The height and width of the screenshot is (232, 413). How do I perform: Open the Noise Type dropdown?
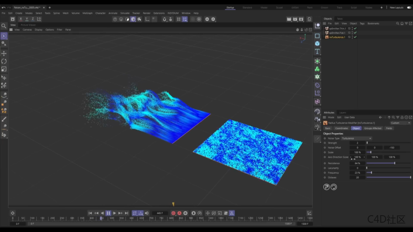(356, 138)
